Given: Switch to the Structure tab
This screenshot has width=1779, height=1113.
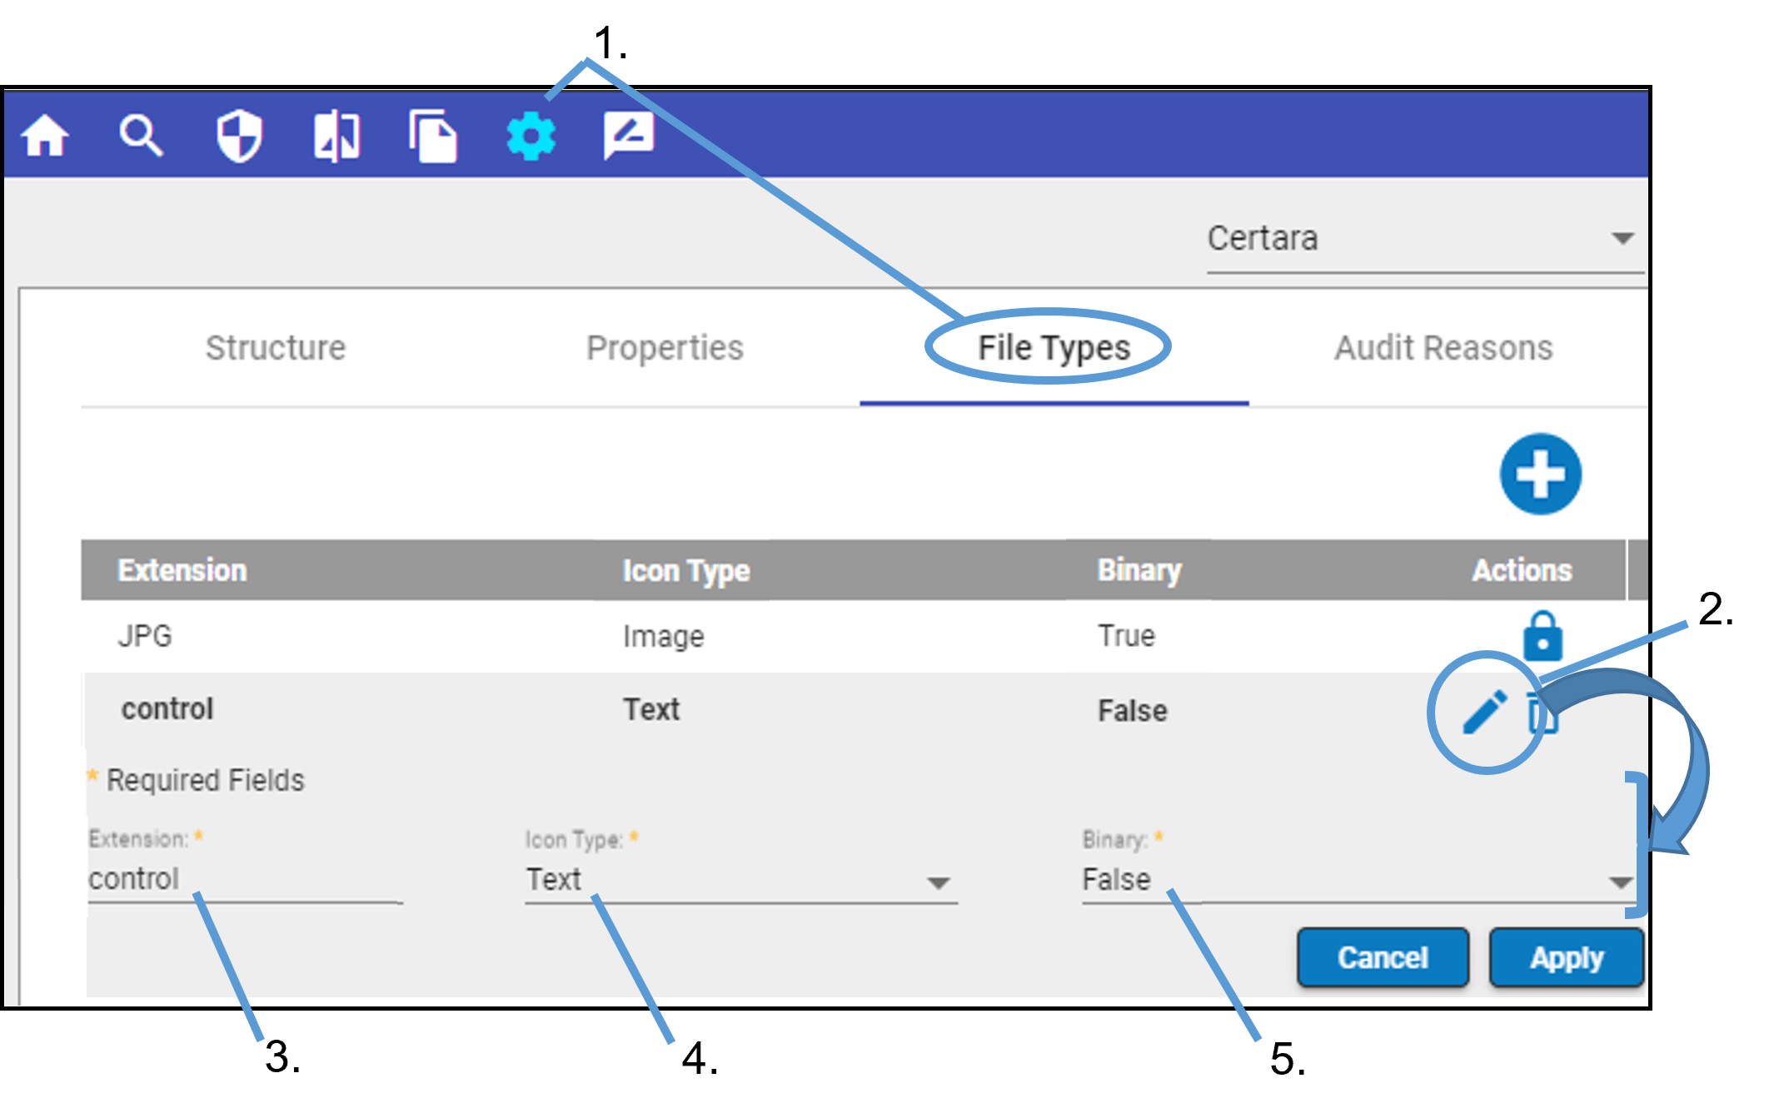Looking at the screenshot, I should coord(276,348).
